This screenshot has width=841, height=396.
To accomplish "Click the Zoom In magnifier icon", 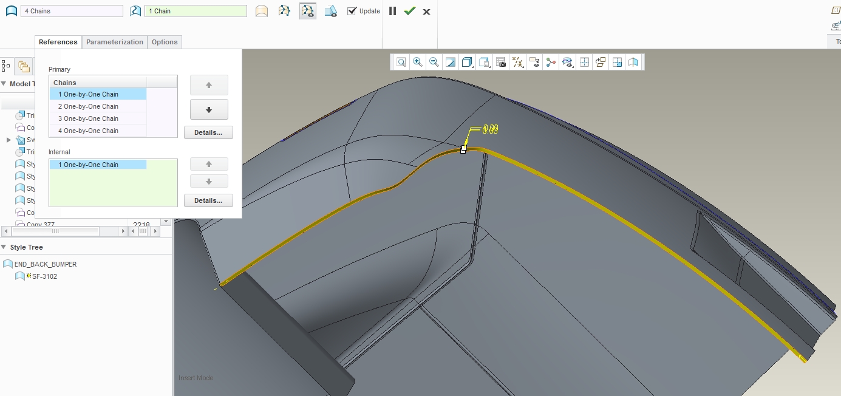I will tap(418, 62).
